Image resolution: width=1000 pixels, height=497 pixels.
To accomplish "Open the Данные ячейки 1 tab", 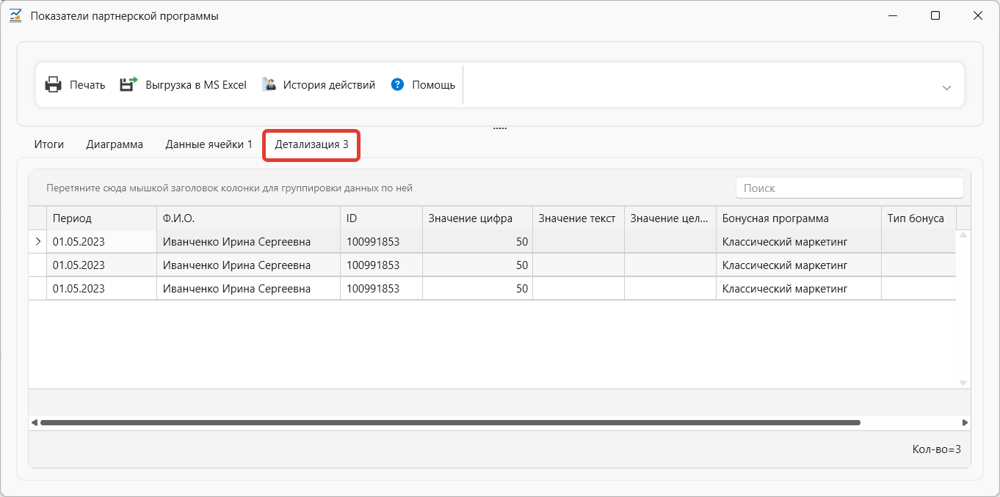I will coord(209,144).
